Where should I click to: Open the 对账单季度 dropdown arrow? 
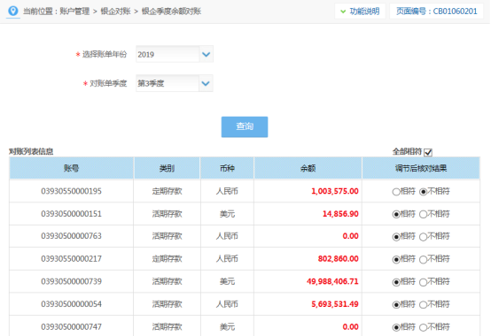206,83
